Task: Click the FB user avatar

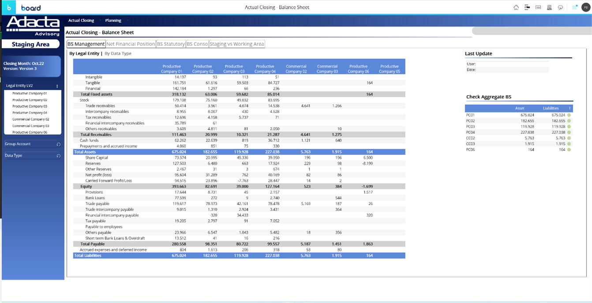Action: 585,7
